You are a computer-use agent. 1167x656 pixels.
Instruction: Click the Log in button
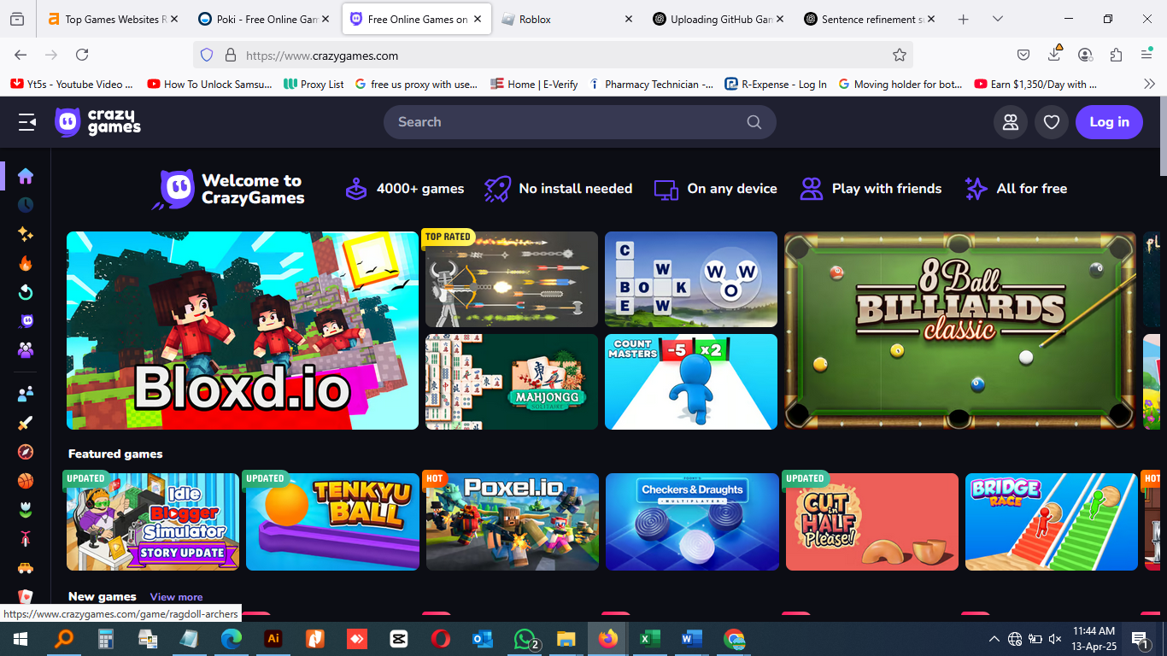coord(1109,122)
